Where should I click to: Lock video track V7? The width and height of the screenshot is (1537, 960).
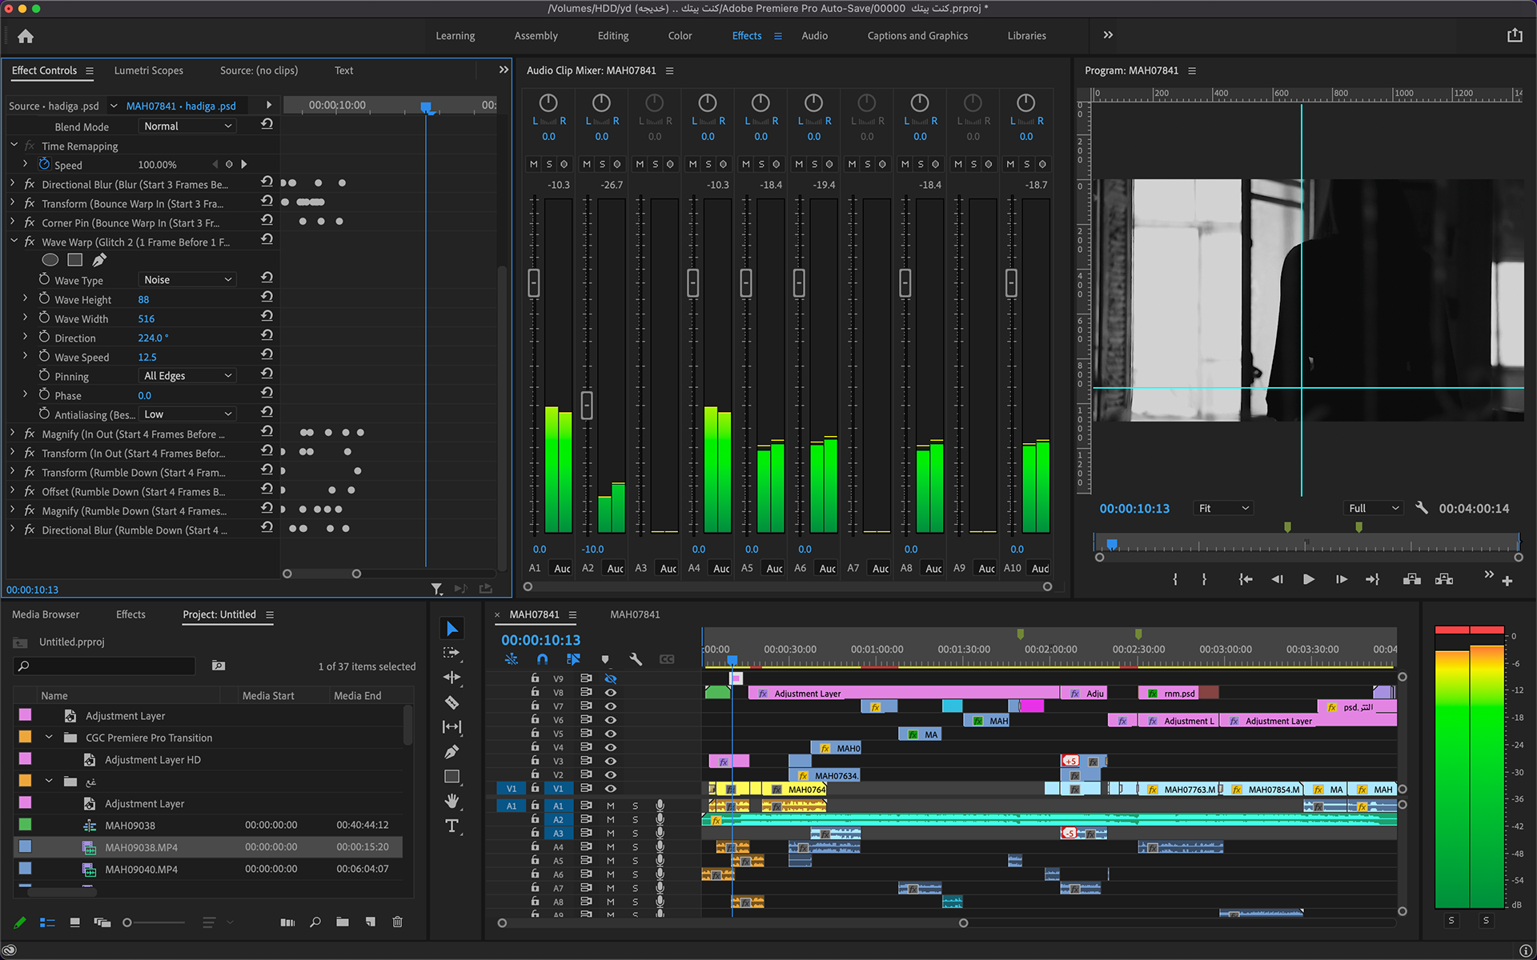coord(535,706)
